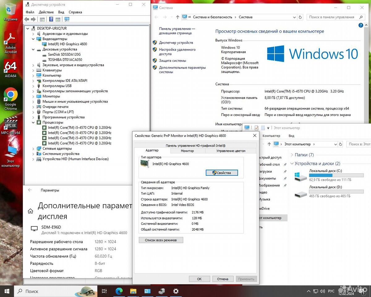Click the scan hardware monitor icon in Device Manager

(67, 19)
